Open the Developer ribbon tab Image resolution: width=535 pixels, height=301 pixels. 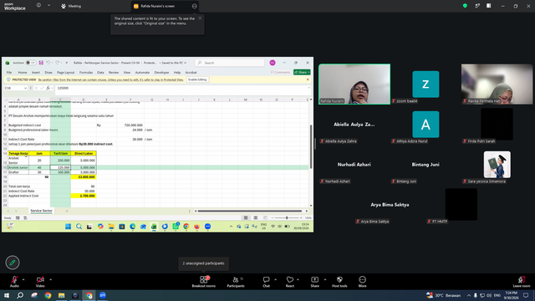(161, 73)
